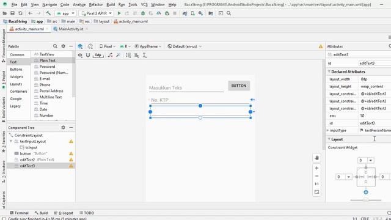
Task: Open Logcat tool window
Action: point(64,213)
